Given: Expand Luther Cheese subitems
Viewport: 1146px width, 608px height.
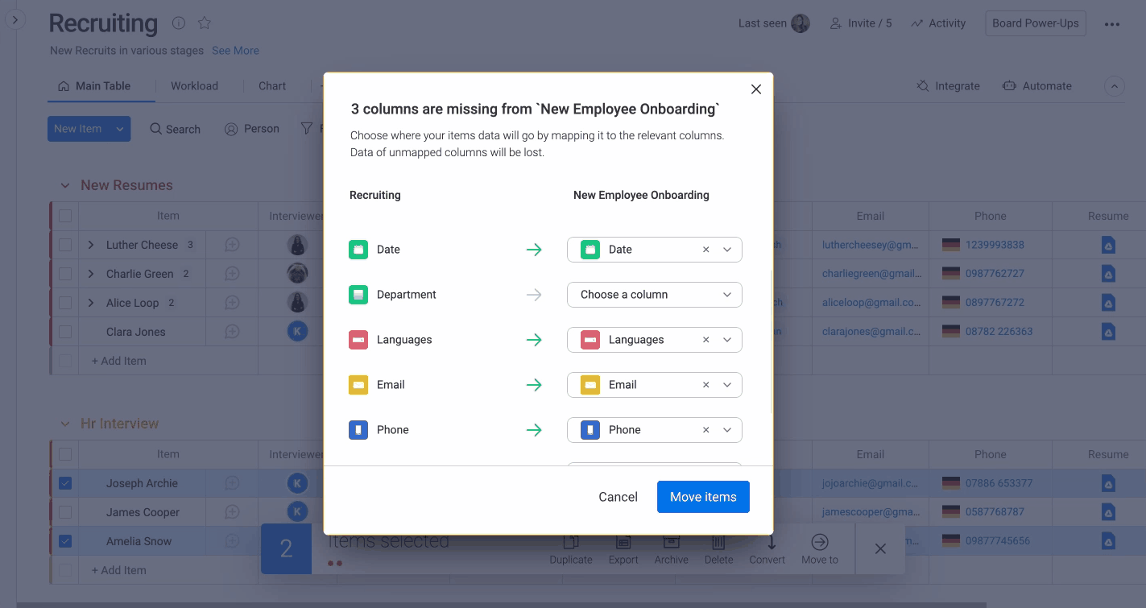Looking at the screenshot, I should coord(91,245).
